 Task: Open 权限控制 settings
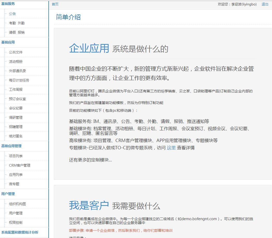(x=16, y=222)
